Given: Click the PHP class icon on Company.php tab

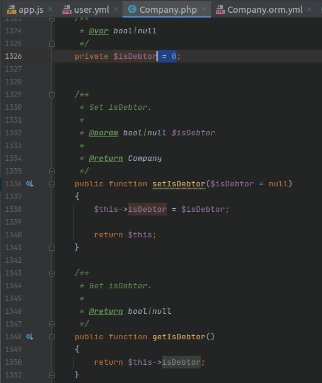Looking at the screenshot, I should (132, 9).
